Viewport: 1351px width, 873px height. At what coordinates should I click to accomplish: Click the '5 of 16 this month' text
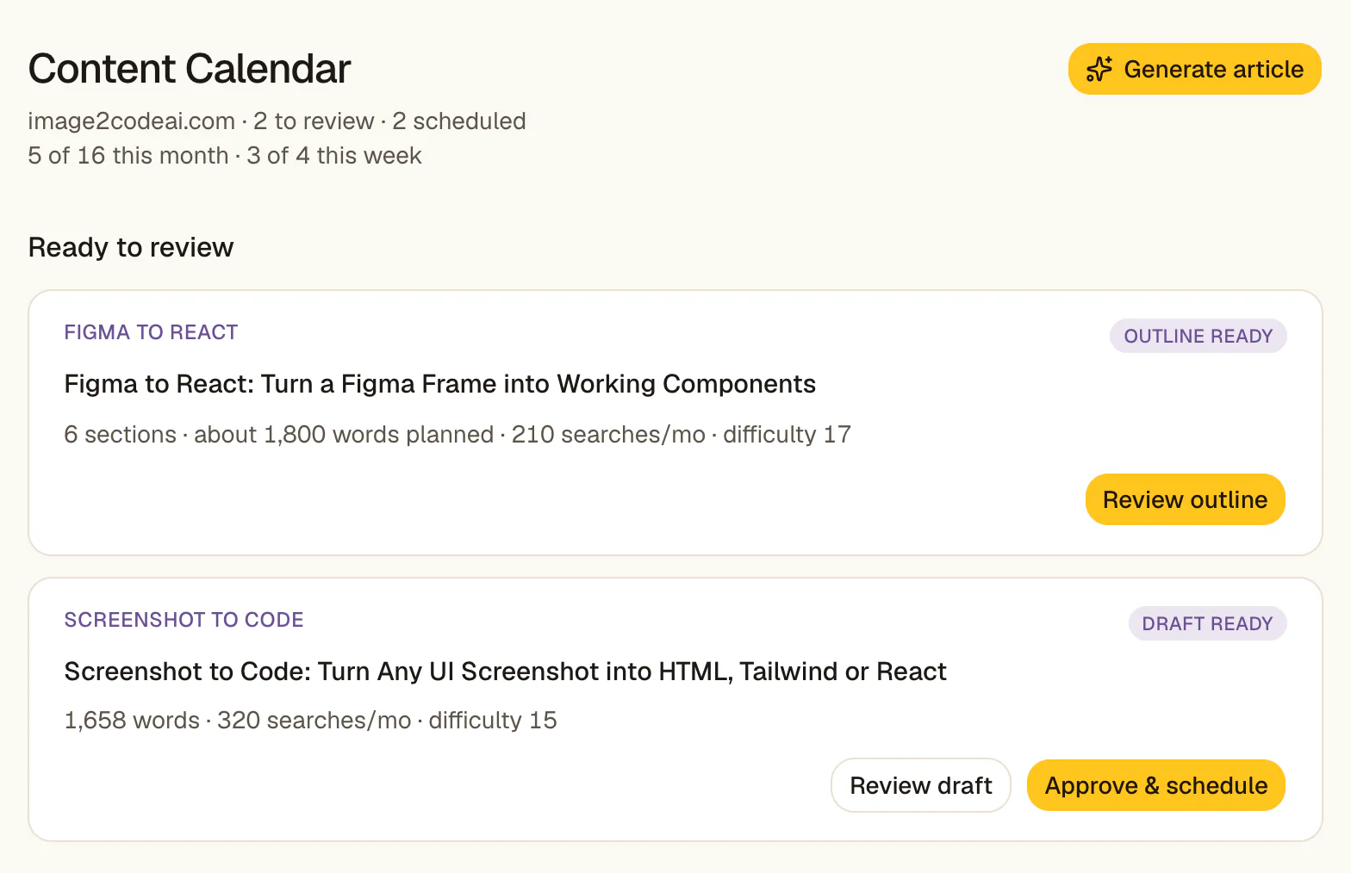[x=128, y=156]
